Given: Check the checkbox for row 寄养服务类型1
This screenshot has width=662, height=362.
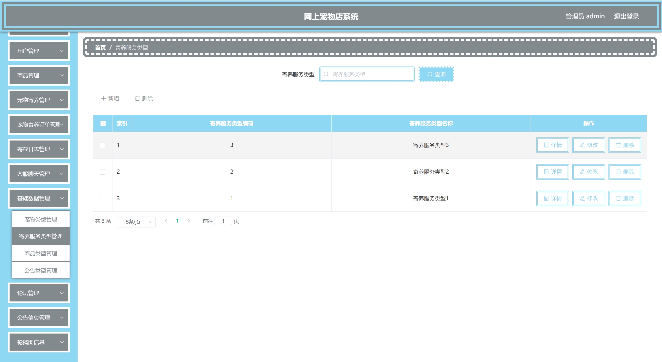Looking at the screenshot, I should point(102,198).
